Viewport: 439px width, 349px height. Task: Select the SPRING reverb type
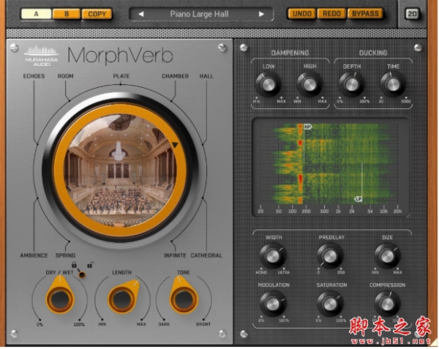pos(65,255)
